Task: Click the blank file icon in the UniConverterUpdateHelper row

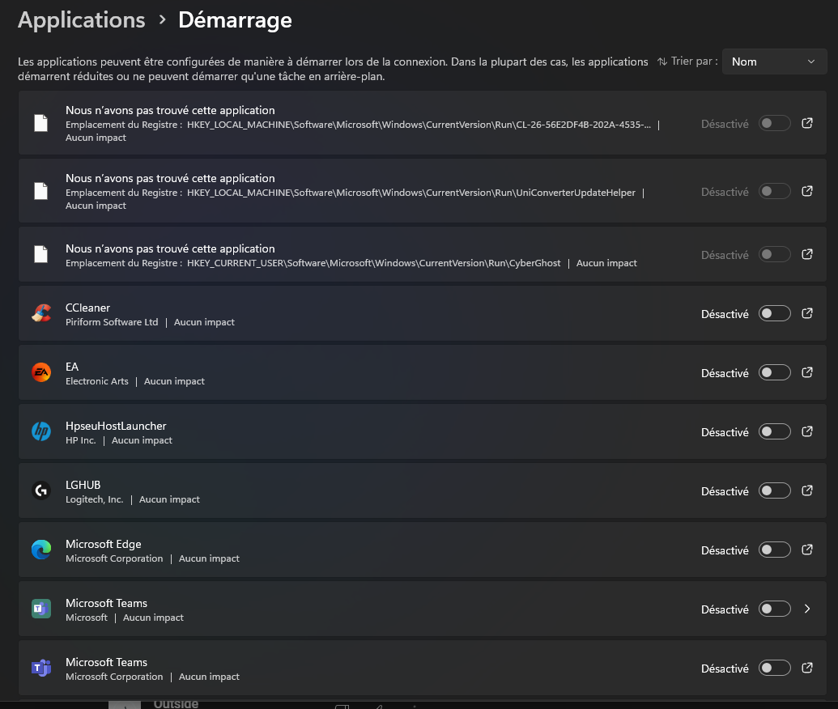Action: (x=41, y=191)
